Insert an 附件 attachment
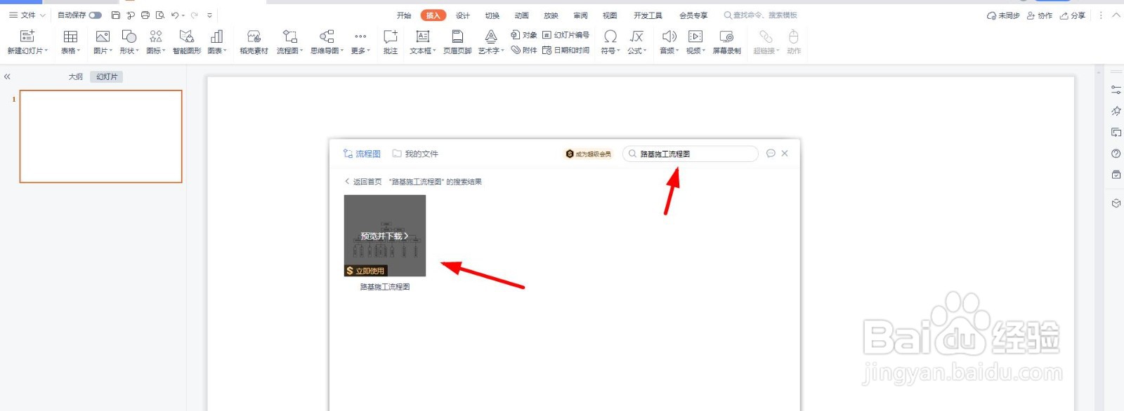1124x411 pixels. [524, 50]
